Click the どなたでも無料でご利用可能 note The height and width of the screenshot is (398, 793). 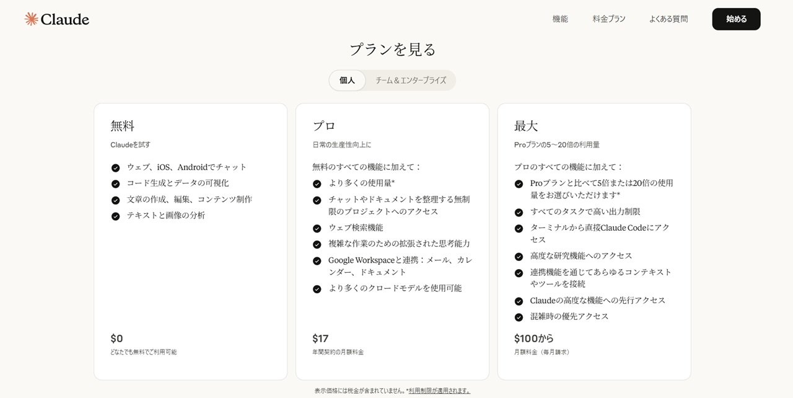click(144, 352)
